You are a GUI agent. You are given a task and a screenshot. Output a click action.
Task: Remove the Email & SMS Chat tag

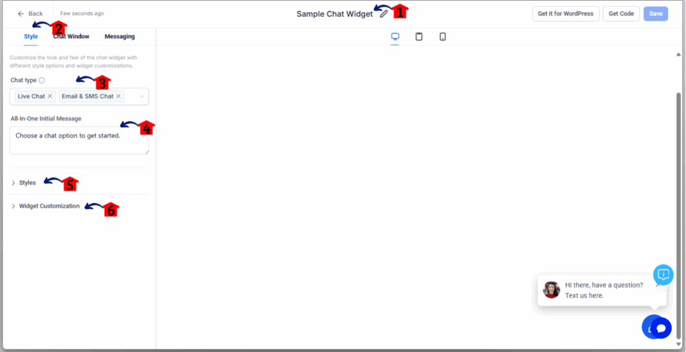pos(118,97)
